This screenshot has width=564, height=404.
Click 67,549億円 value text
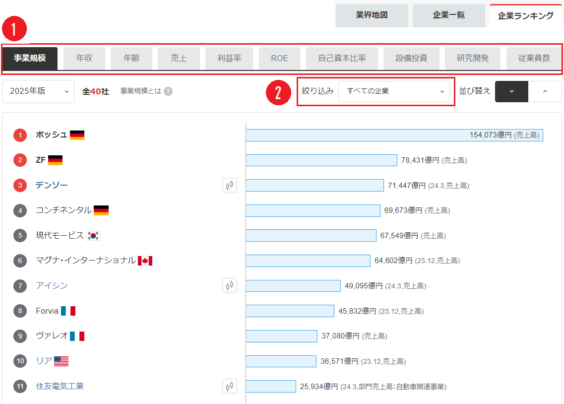399,236
